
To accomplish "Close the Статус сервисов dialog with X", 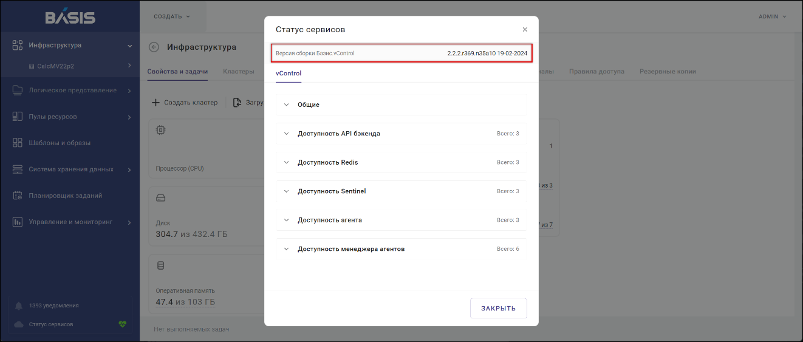I will pos(525,29).
